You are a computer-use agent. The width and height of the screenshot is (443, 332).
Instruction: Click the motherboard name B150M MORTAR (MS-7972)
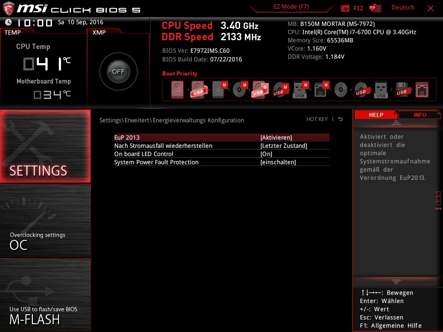pos(337,24)
